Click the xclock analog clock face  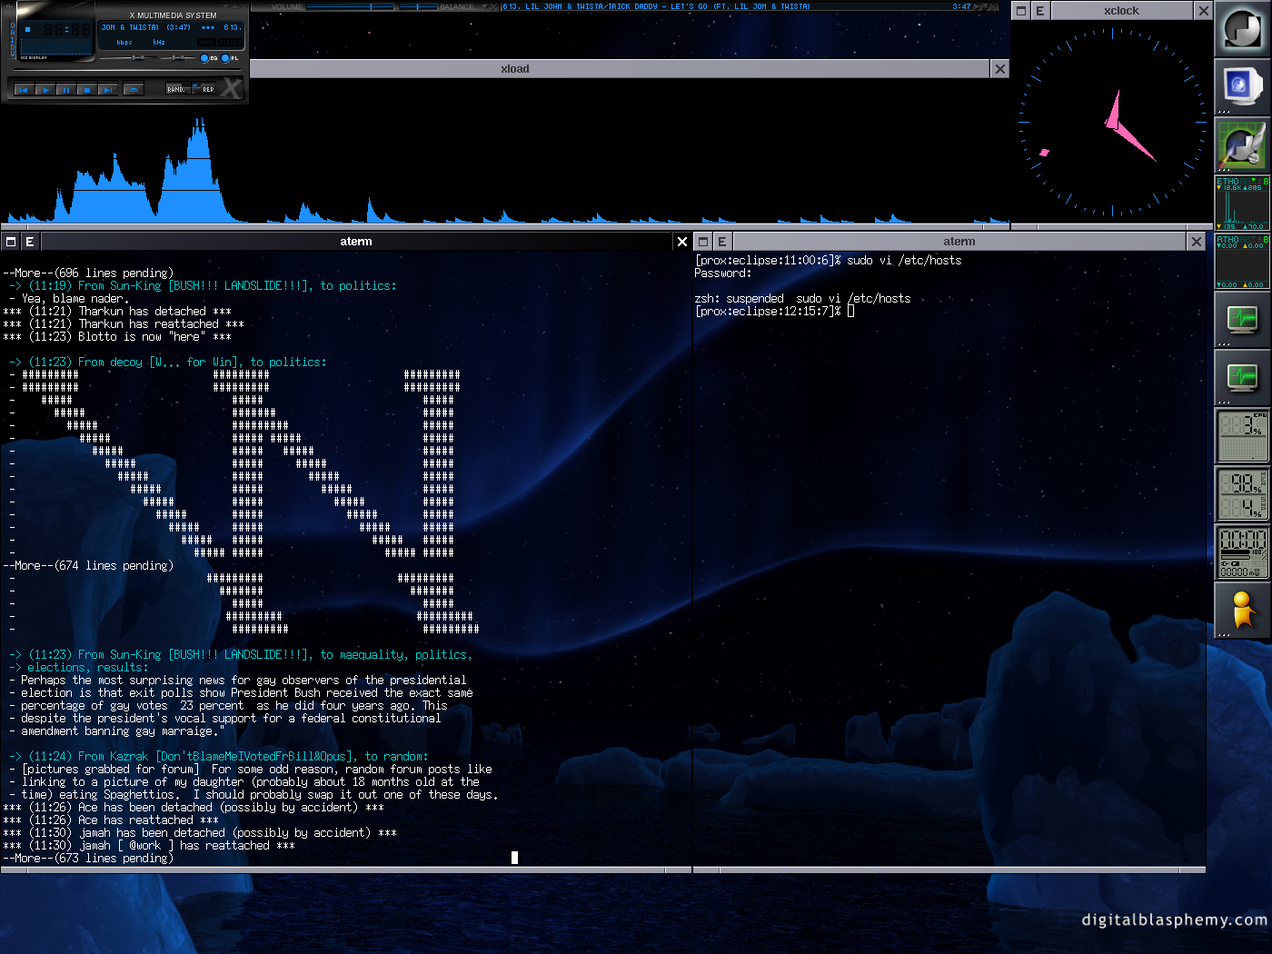(x=1112, y=123)
